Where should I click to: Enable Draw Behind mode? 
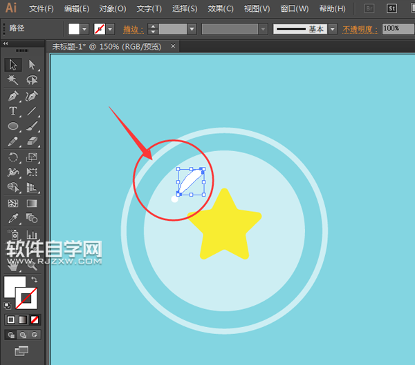click(x=23, y=335)
